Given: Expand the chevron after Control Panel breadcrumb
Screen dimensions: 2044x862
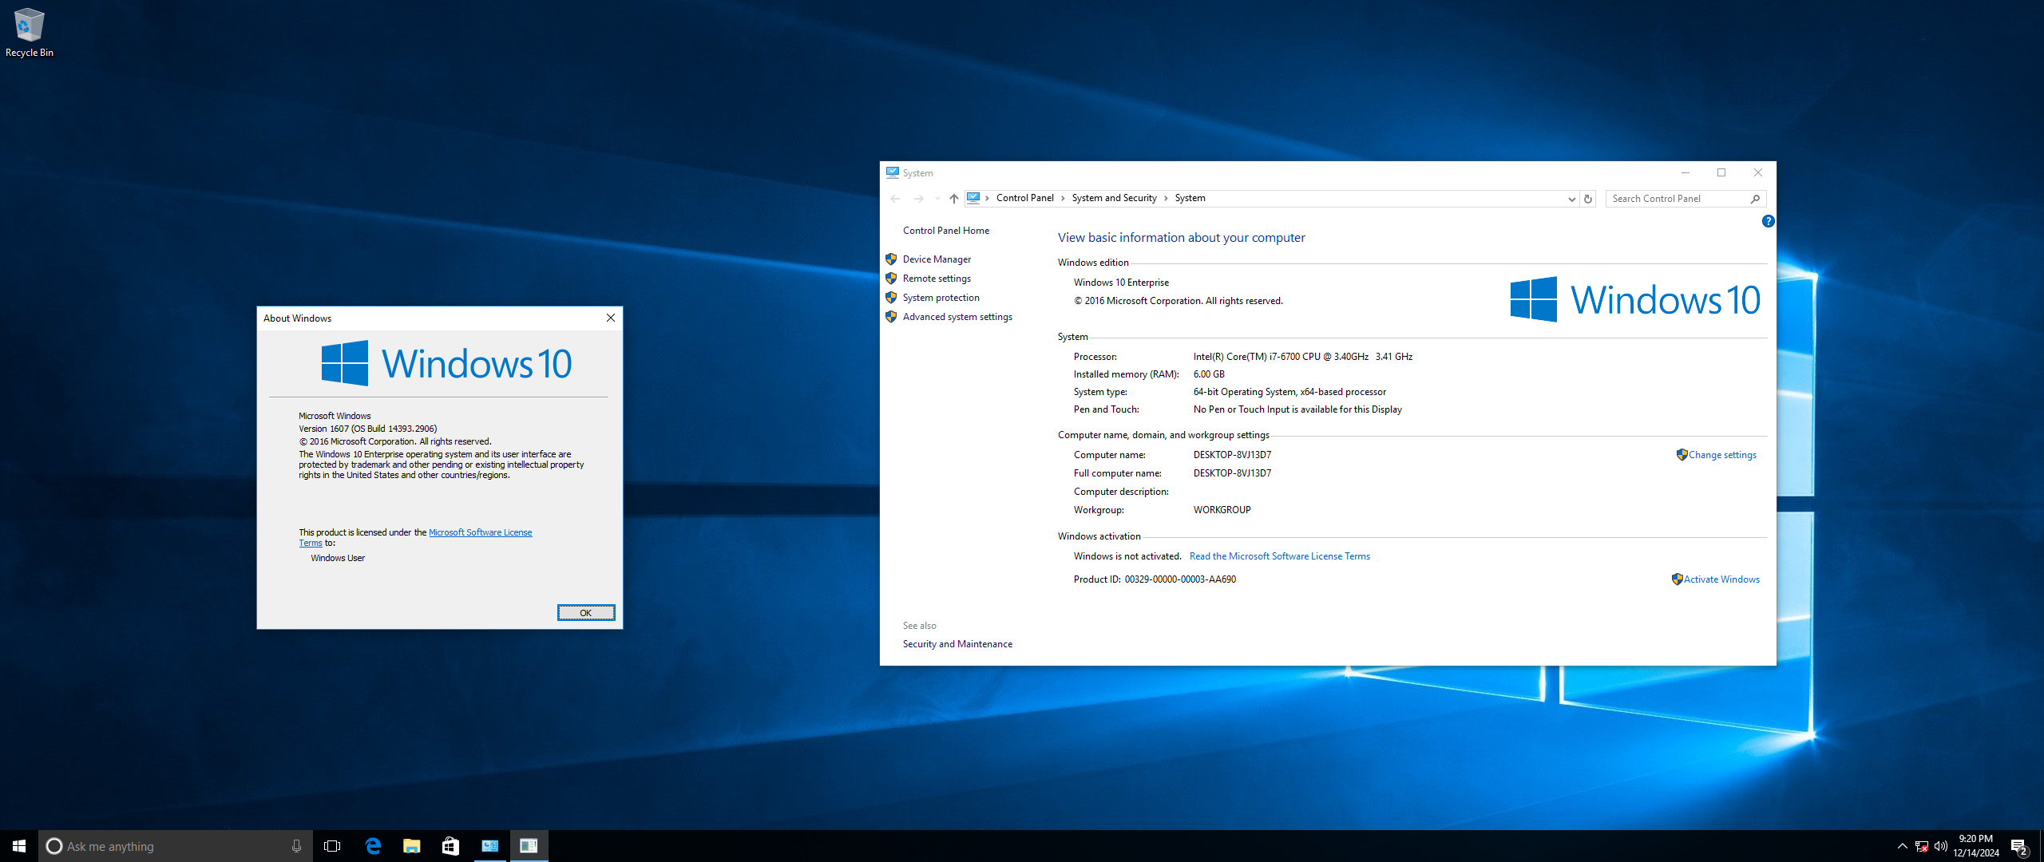Looking at the screenshot, I should pyautogui.click(x=1063, y=198).
